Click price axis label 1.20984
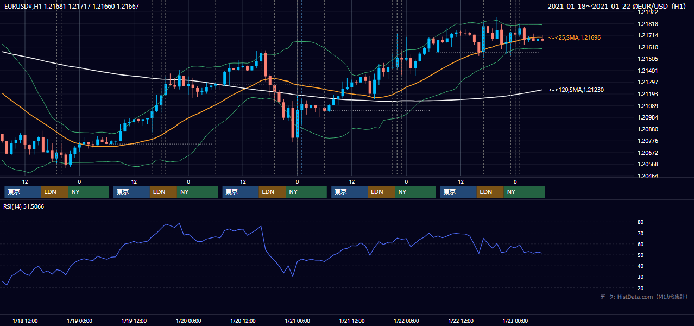 [x=648, y=117]
